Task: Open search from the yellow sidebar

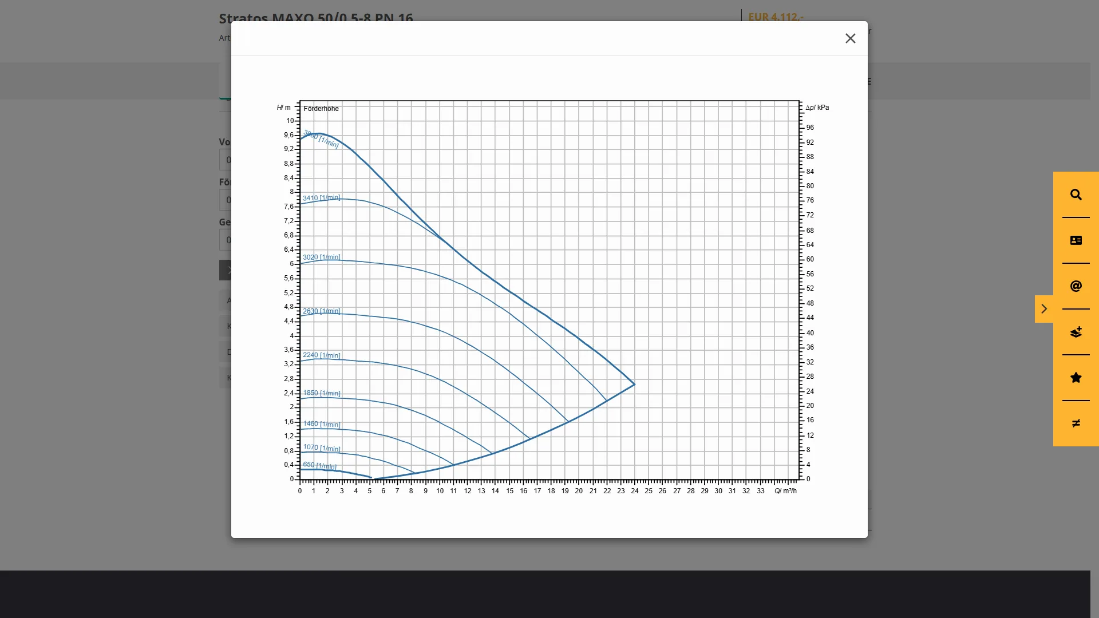Action: point(1076,195)
